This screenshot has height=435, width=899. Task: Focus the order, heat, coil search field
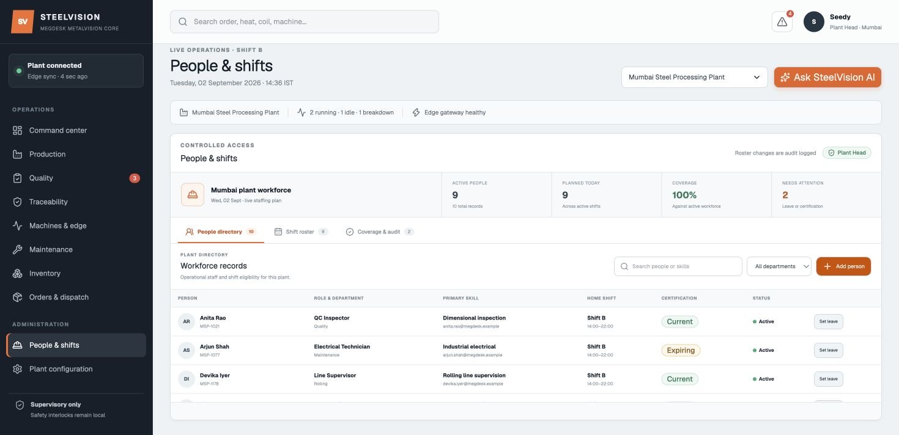pyautogui.click(x=305, y=21)
